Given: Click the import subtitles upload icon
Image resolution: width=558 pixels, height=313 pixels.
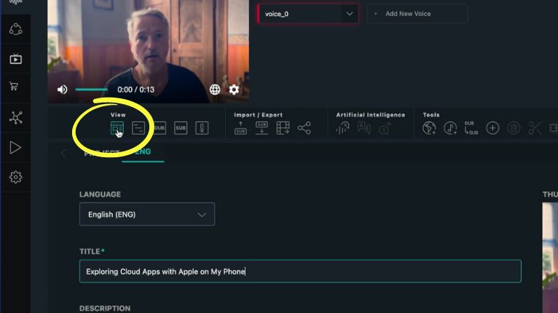Looking at the screenshot, I should [x=241, y=128].
